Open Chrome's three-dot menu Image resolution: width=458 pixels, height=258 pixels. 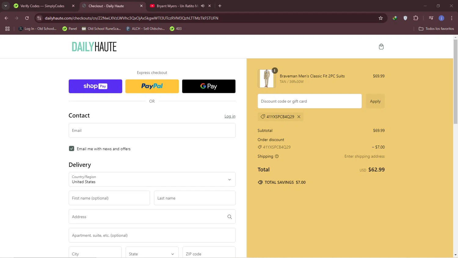pyautogui.click(x=452, y=18)
